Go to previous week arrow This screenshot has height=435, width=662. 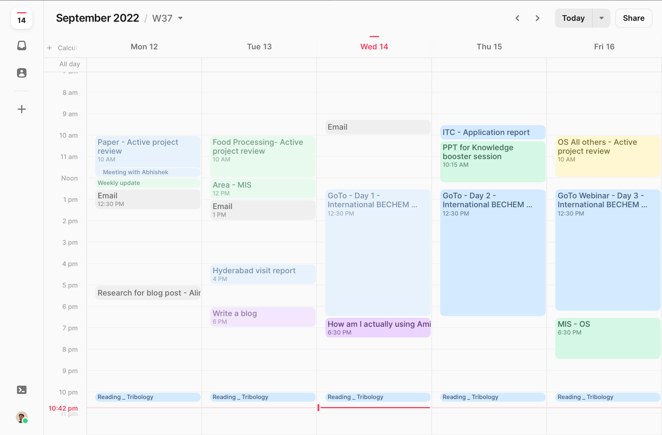click(517, 18)
